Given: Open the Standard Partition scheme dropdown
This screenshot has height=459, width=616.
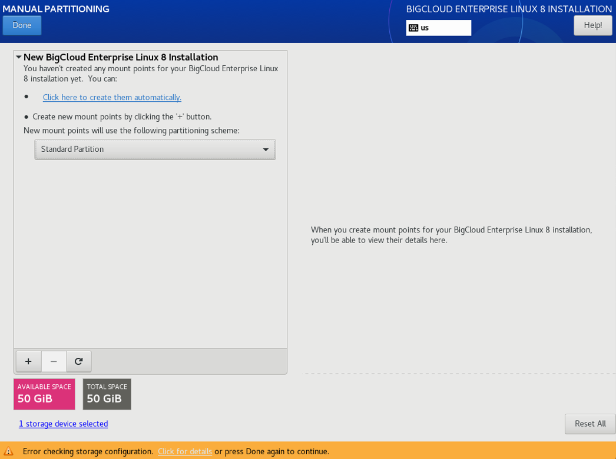Looking at the screenshot, I should click(155, 149).
